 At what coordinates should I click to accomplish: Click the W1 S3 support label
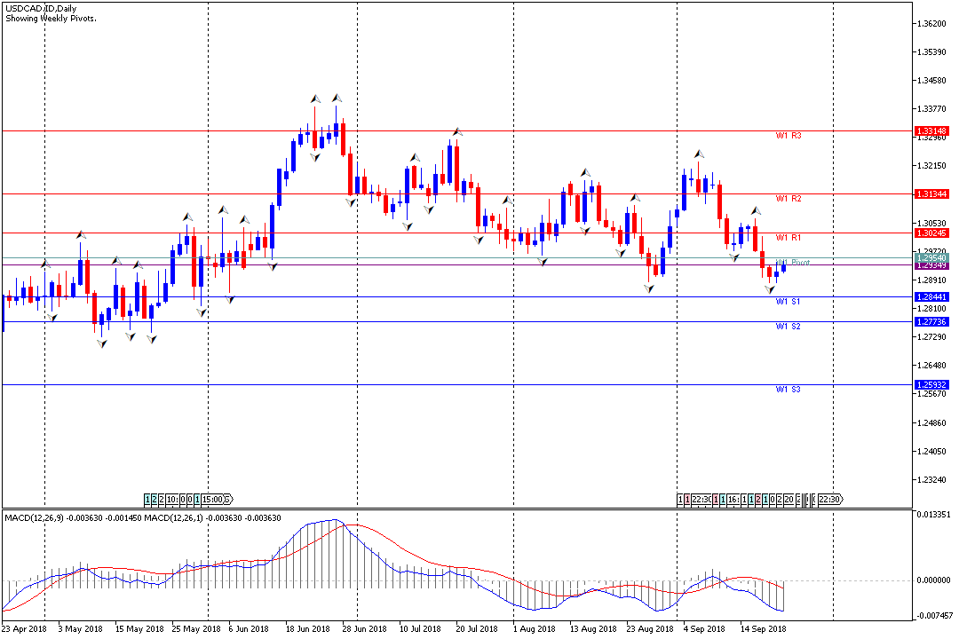tap(788, 390)
